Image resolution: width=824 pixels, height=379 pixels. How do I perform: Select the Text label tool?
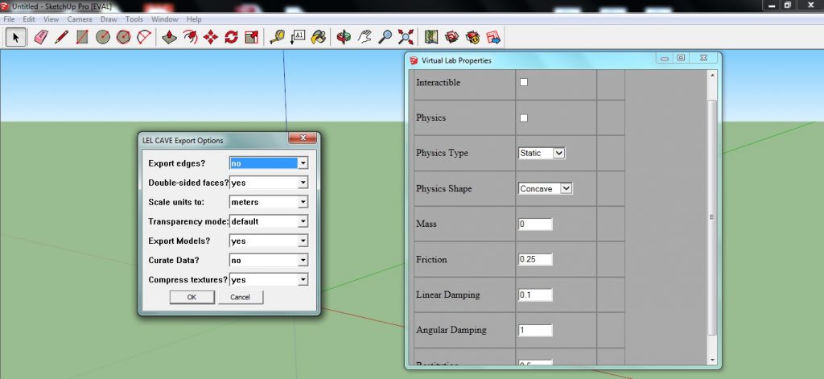pyautogui.click(x=298, y=37)
